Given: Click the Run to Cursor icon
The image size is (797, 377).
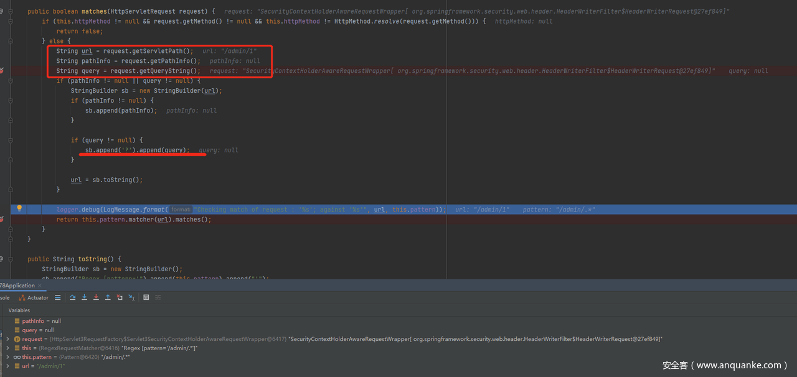Looking at the screenshot, I should pyautogui.click(x=131, y=298).
